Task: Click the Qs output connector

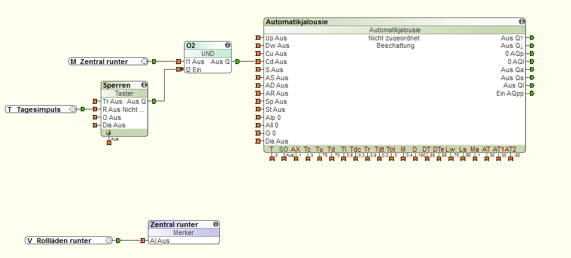Action: tap(532, 77)
